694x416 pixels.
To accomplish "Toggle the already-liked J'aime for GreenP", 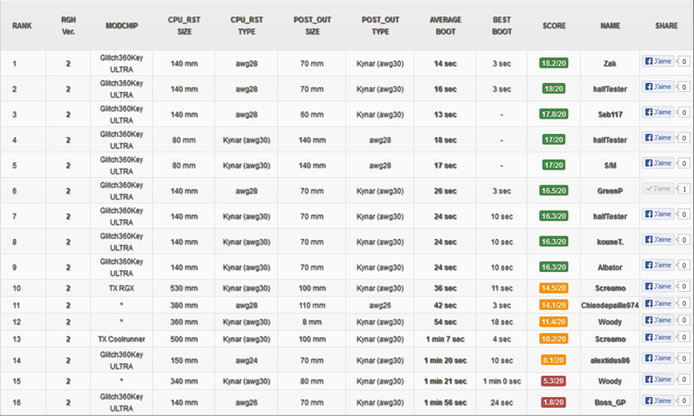I will (x=658, y=189).
